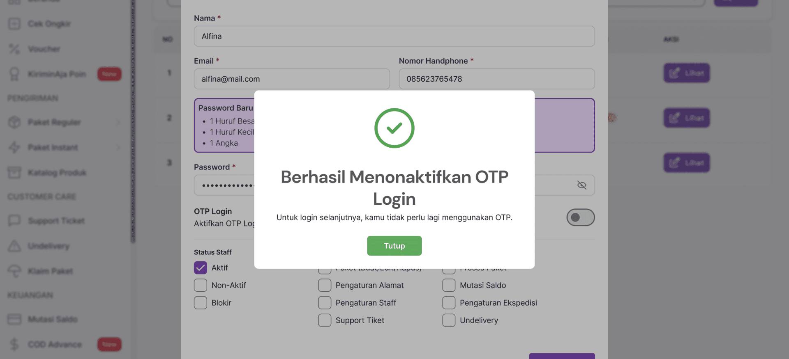The height and width of the screenshot is (359, 789).
Task: Click the first row Lihat button
Action: pos(686,73)
